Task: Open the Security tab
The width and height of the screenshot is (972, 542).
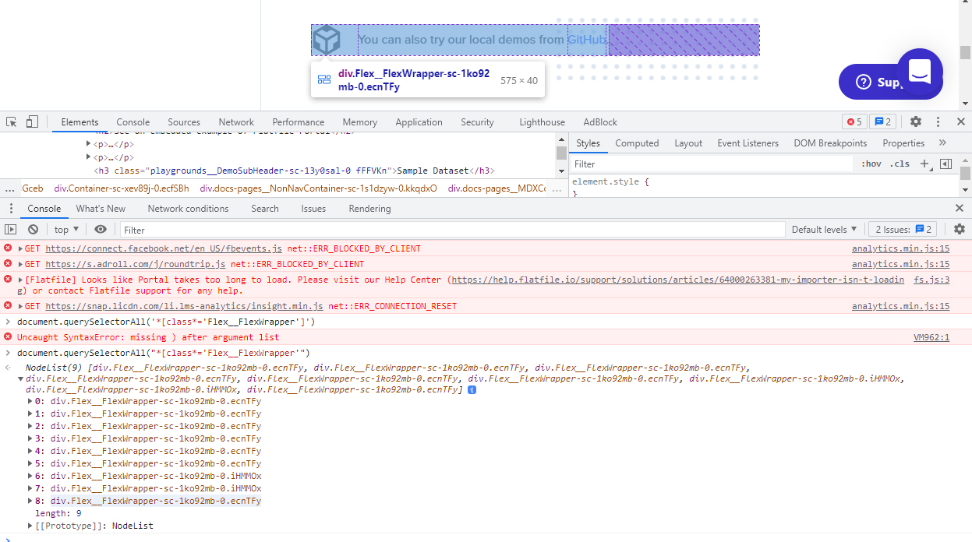Action: tap(477, 121)
